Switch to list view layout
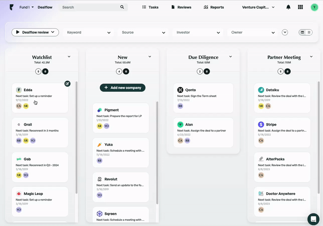This screenshot has height=226, width=323. pos(309,32)
